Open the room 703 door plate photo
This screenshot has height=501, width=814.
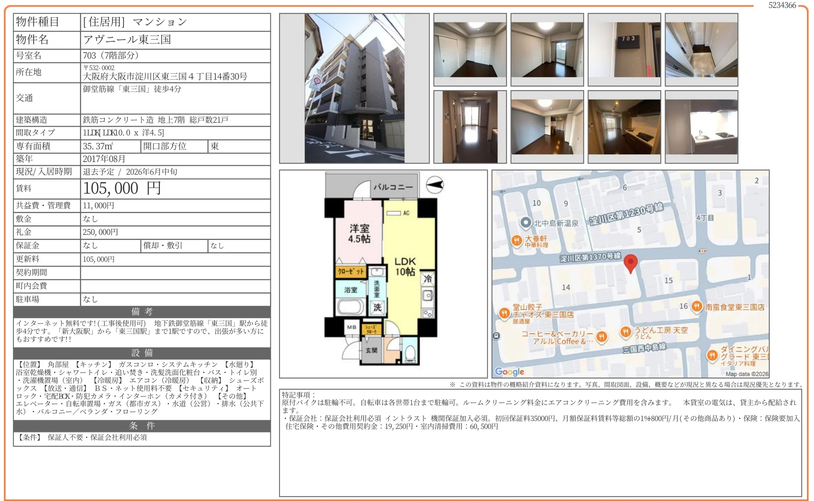tap(624, 50)
